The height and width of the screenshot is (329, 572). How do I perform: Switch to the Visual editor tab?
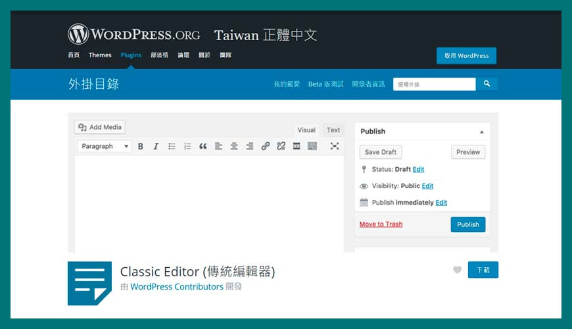[x=306, y=130]
